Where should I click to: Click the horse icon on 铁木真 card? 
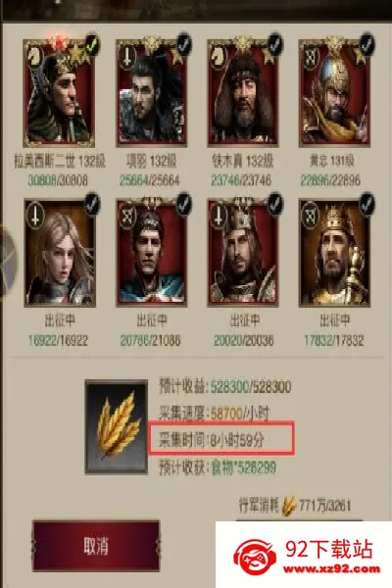[x=220, y=57]
